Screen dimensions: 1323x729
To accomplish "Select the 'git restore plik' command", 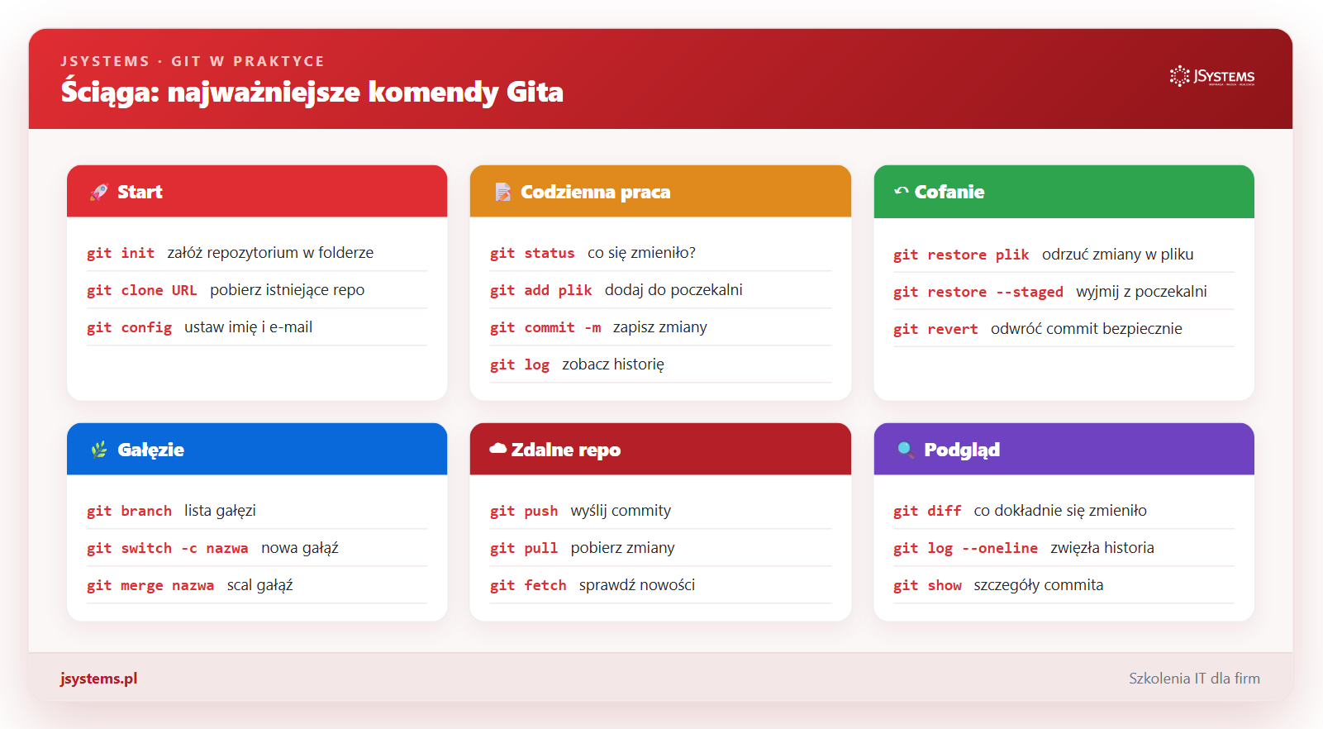I will tap(961, 255).
